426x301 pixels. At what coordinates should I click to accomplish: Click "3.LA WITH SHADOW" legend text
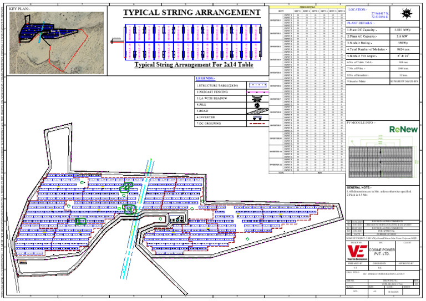pyautogui.click(x=212, y=98)
